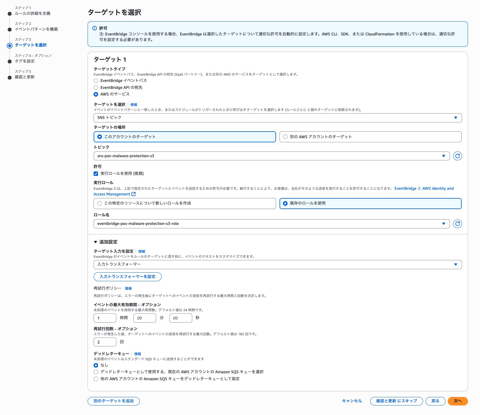Toggle the 実行ロールを使用 (推奨) checkbox
Screen dimensions: 480x415
(x=96, y=174)
